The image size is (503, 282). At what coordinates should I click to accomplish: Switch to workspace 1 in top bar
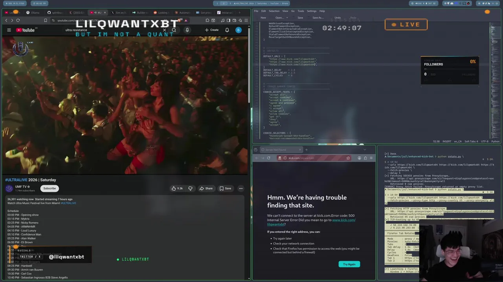(217, 4)
